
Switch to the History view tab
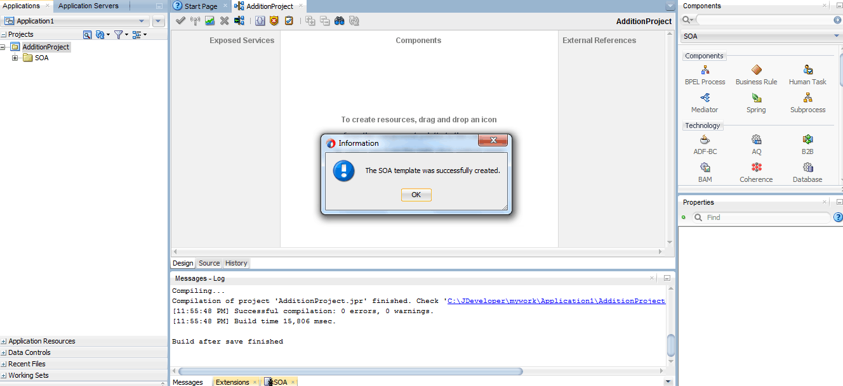(x=236, y=263)
